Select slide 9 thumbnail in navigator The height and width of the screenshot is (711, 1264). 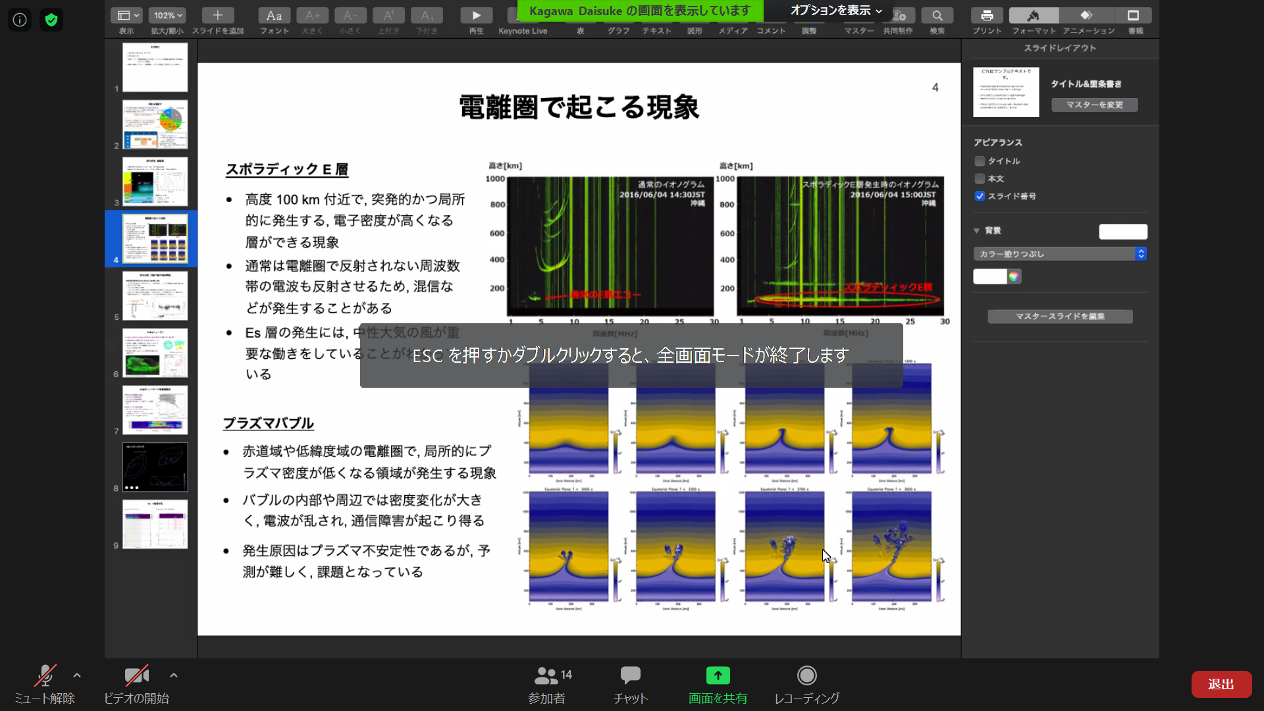[155, 524]
